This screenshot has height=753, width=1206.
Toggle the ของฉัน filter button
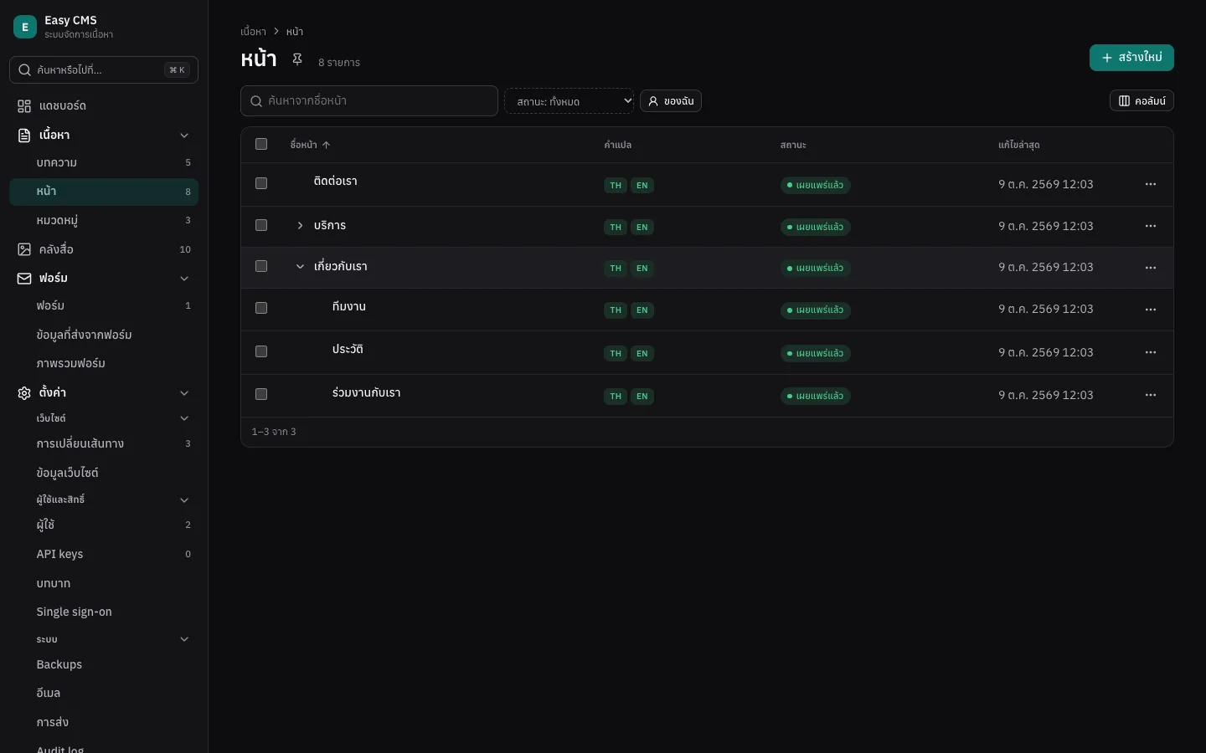671,101
